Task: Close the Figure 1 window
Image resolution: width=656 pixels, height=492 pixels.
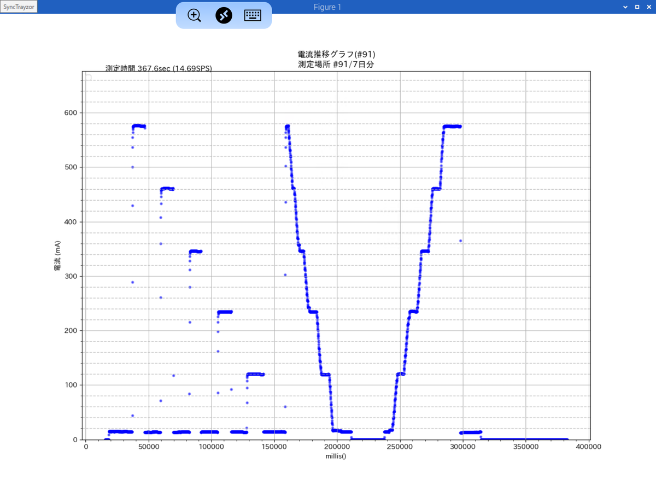Action: (648, 7)
